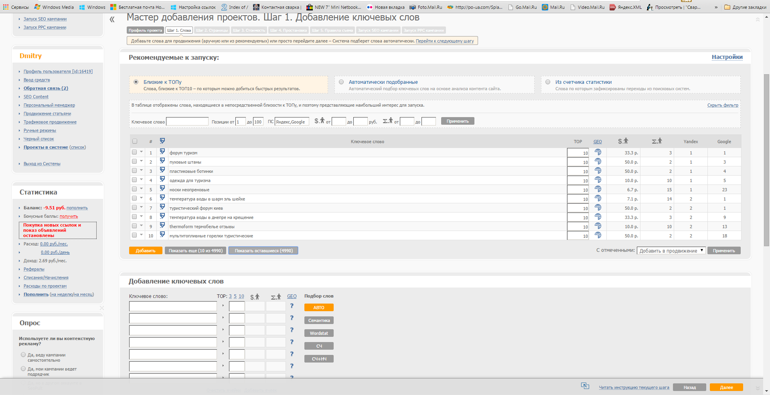
Task: Open the Настройки link
Action: [727, 57]
